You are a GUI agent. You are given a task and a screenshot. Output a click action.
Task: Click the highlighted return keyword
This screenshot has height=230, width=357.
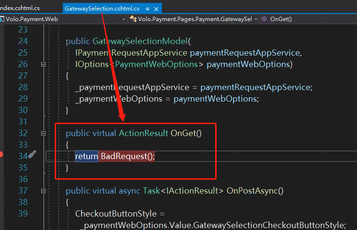pos(87,156)
